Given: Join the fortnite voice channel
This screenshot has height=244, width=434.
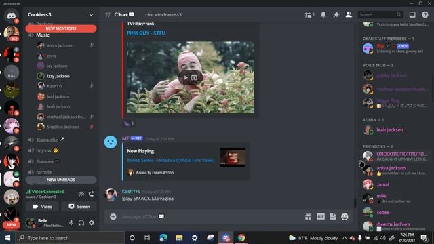Looking at the screenshot, I should pos(44,172).
